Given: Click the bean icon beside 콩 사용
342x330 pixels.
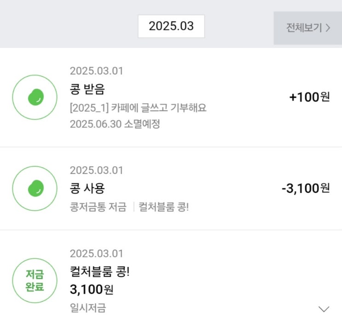Looking at the screenshot, I should point(35,188).
